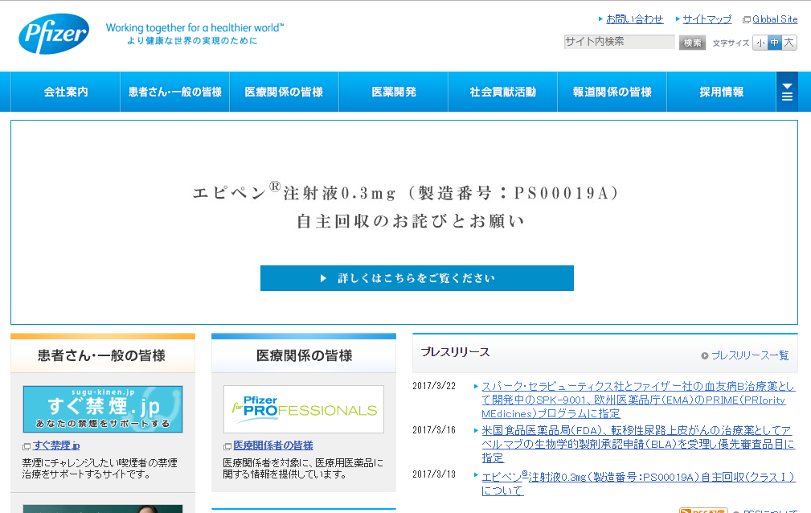Click the date 2017/3/13
Screen dimensions: 811x513
click(x=434, y=474)
